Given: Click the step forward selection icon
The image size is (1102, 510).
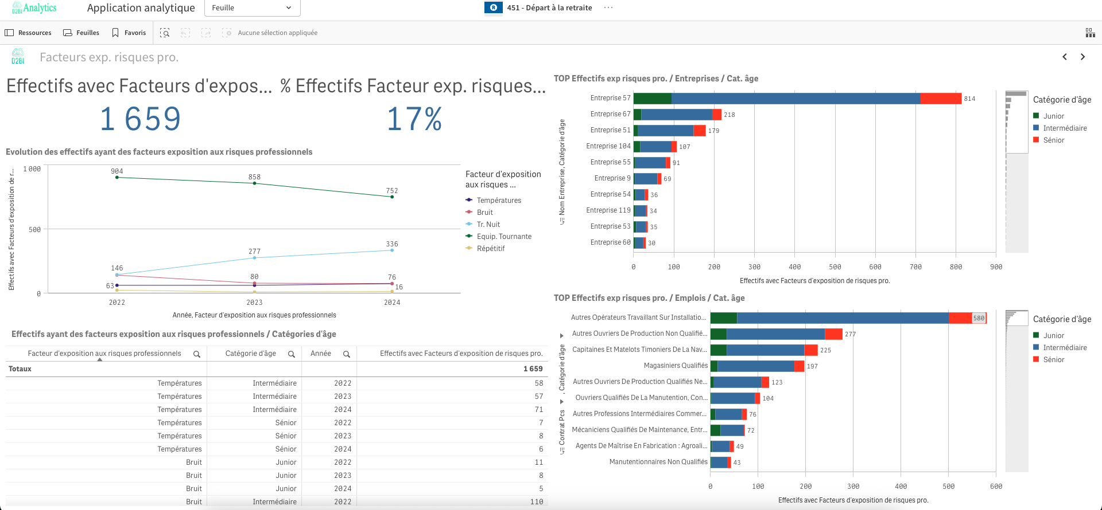Looking at the screenshot, I should tap(206, 33).
